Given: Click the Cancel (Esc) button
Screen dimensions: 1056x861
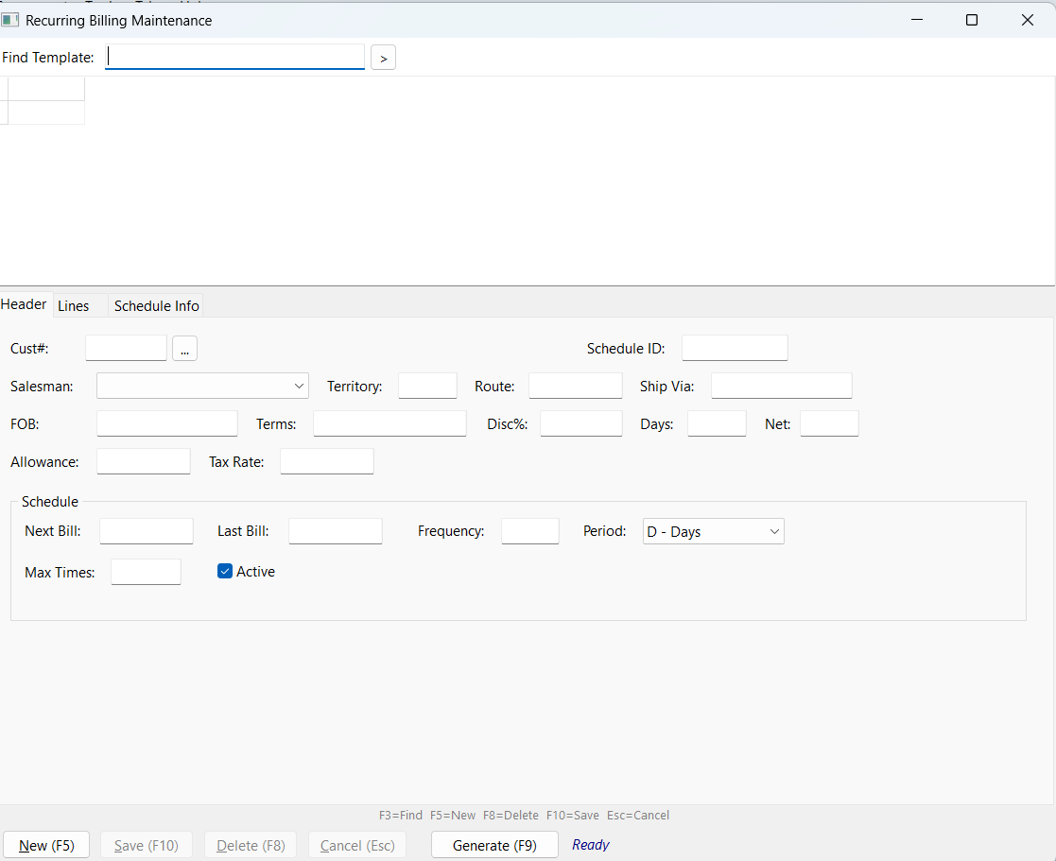Looking at the screenshot, I should point(356,844).
